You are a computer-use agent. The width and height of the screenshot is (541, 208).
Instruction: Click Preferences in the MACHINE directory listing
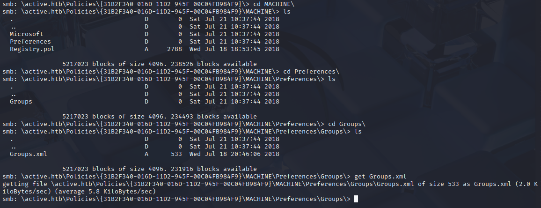(x=30, y=41)
